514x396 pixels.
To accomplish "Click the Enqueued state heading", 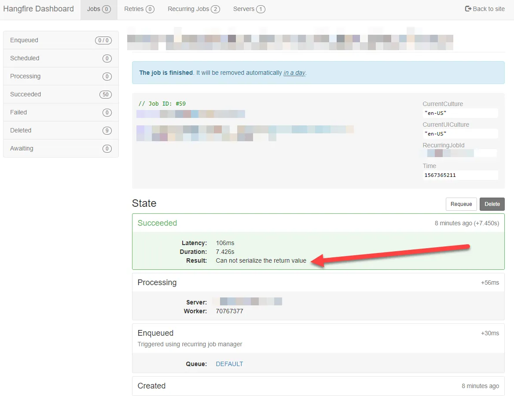I will click(155, 333).
